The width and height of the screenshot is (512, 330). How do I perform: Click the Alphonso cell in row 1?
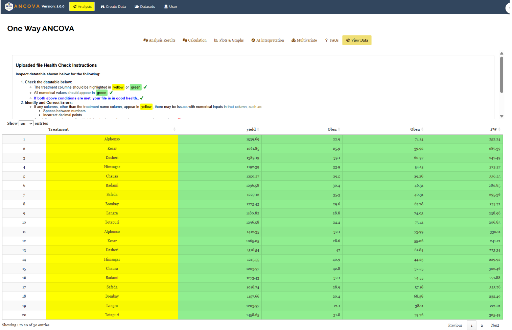[x=112, y=139]
